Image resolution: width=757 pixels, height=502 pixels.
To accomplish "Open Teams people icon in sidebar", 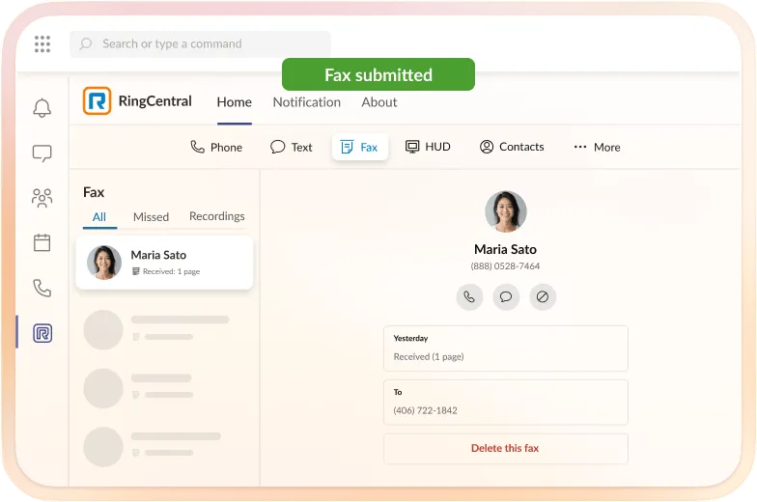I will point(42,198).
